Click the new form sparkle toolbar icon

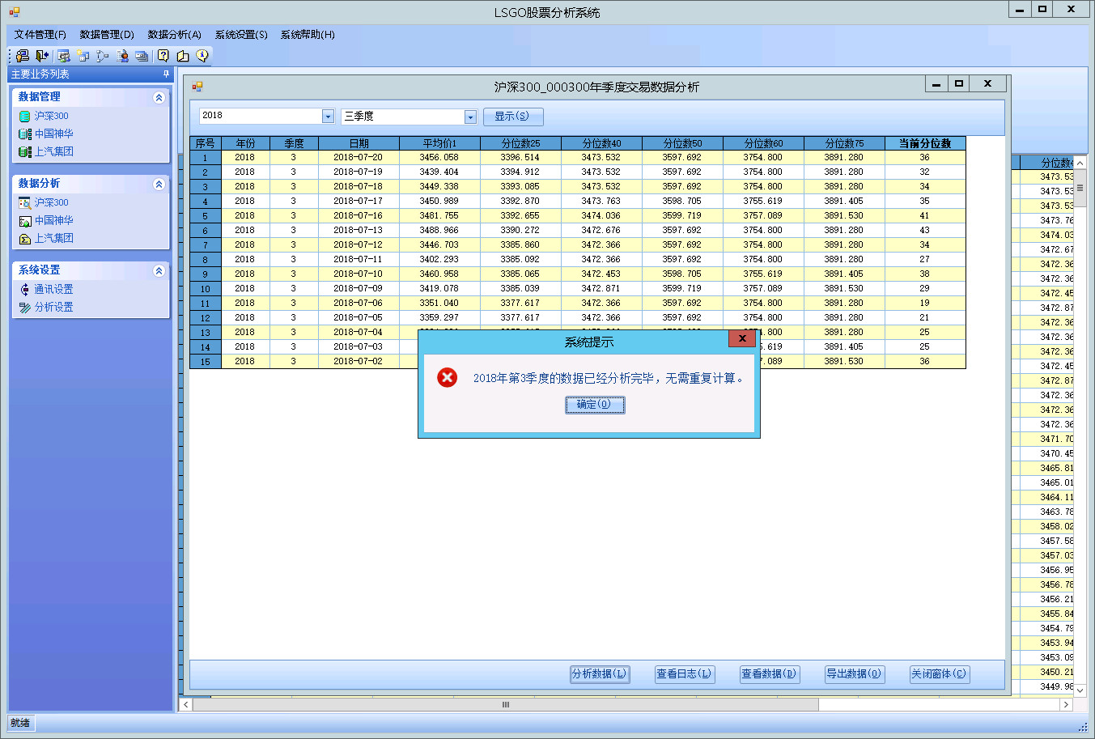tap(83, 56)
